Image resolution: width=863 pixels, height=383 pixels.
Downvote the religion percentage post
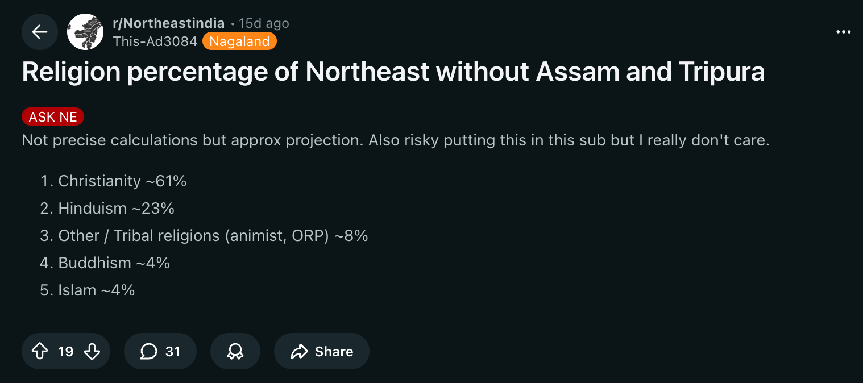[x=92, y=352]
